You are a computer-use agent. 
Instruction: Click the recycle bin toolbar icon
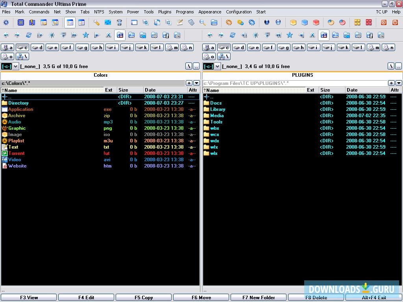[x=119, y=23]
